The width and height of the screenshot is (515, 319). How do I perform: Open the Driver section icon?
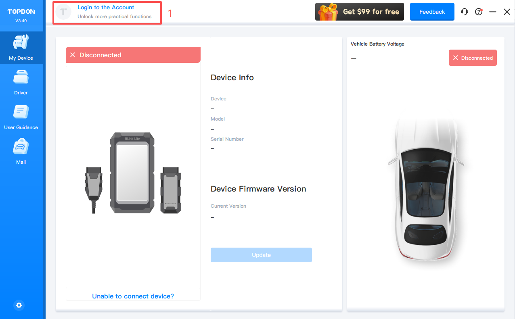[x=21, y=77]
